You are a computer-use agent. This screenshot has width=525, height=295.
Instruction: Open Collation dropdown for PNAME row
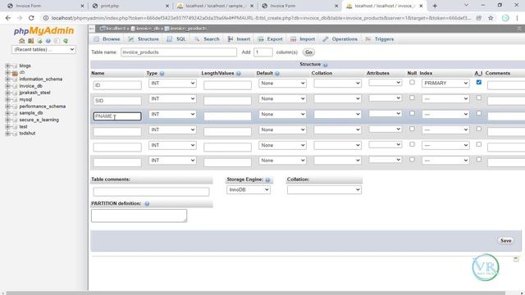coord(337,115)
